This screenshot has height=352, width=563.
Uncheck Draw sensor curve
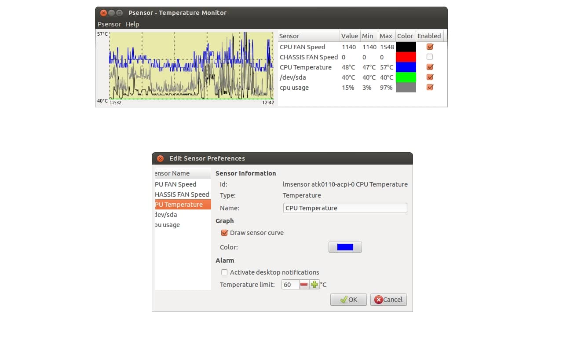click(x=224, y=233)
